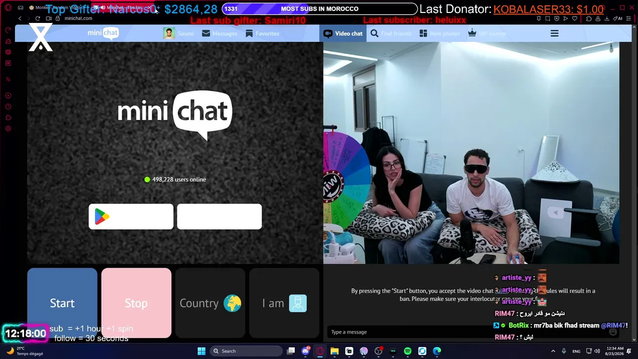
Task: Open the downloads icon in browser toolbar
Action: pyautogui.click(x=607, y=18)
